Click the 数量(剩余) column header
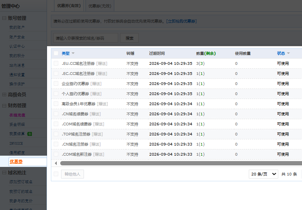302x210 pixels. (206, 53)
